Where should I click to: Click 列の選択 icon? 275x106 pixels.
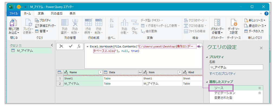click(65, 23)
